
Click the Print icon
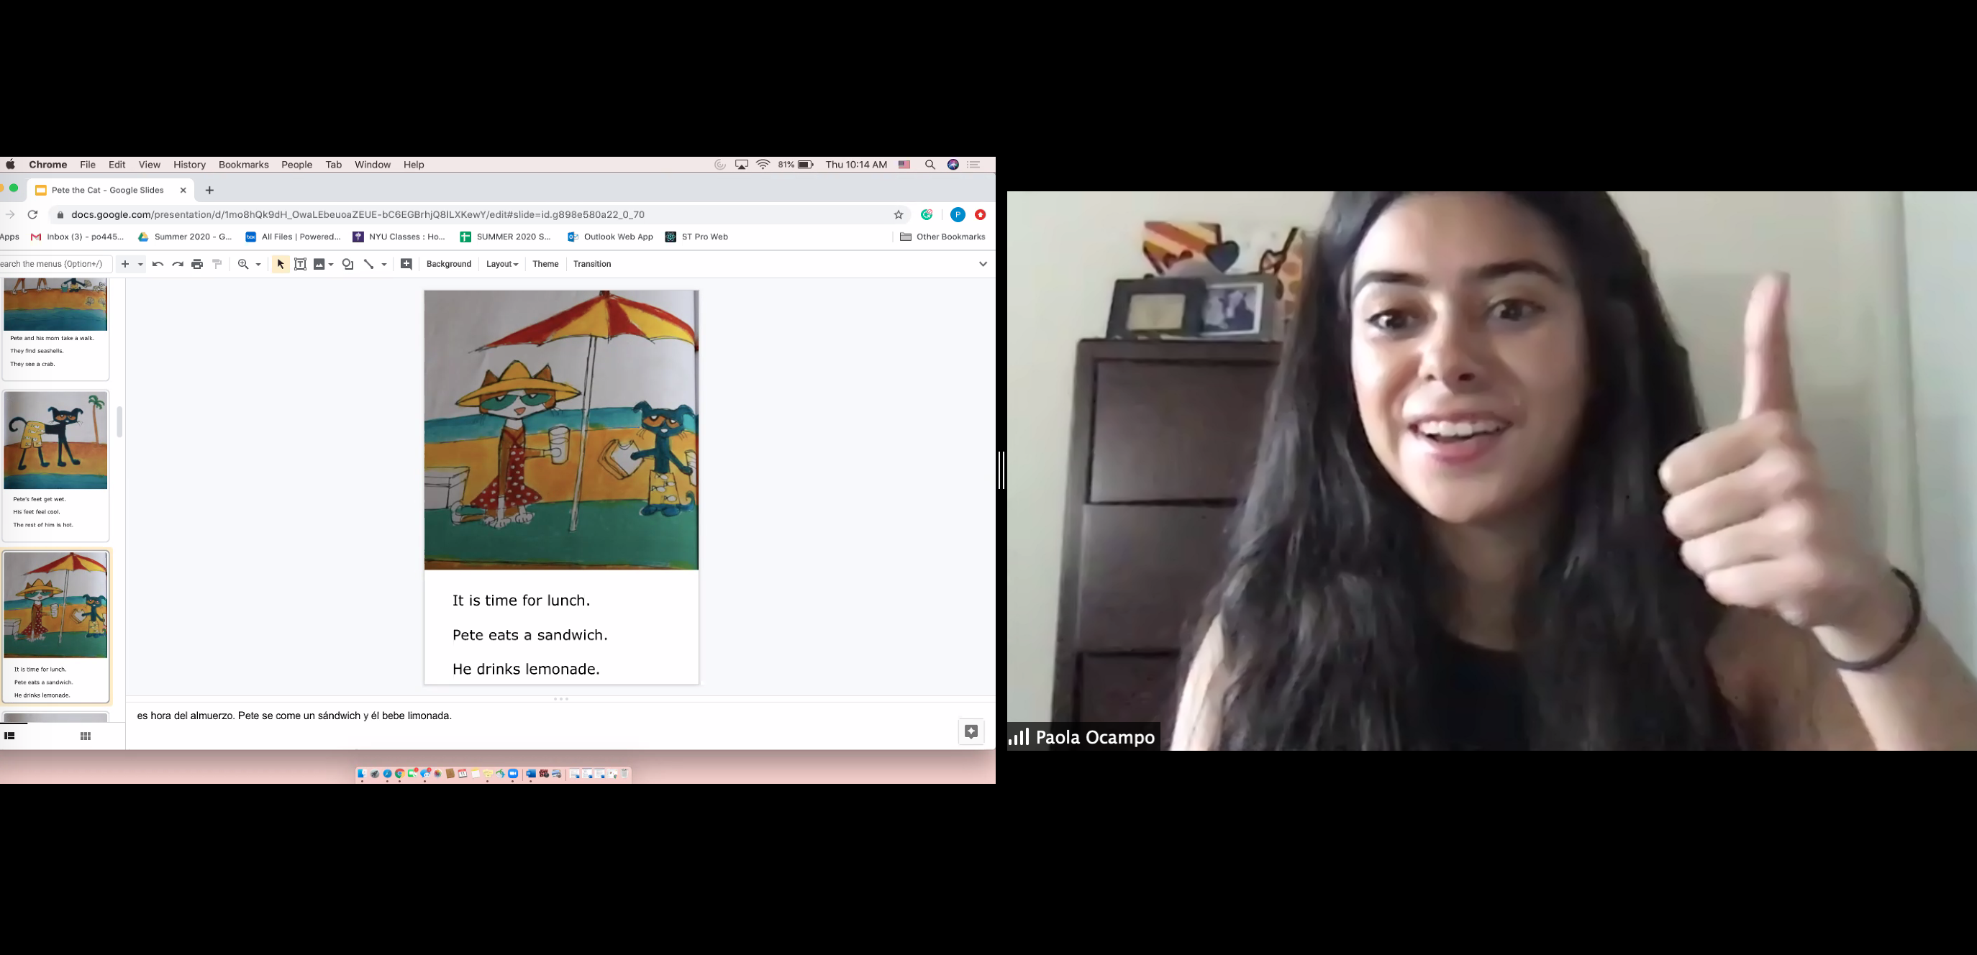coord(197,264)
